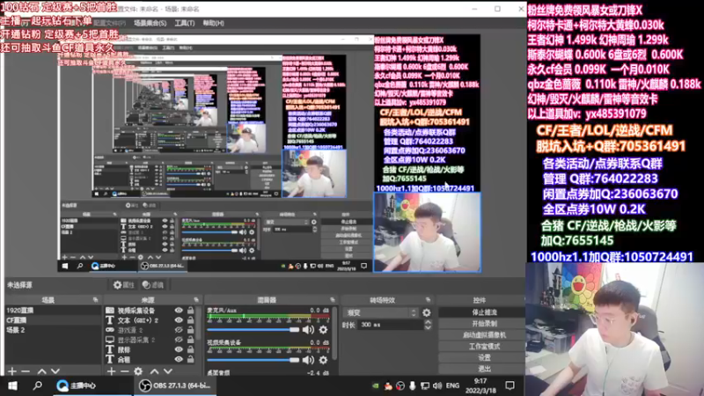Move scene down with arrow icon
This screenshot has width=704, height=396.
pos(55,371)
